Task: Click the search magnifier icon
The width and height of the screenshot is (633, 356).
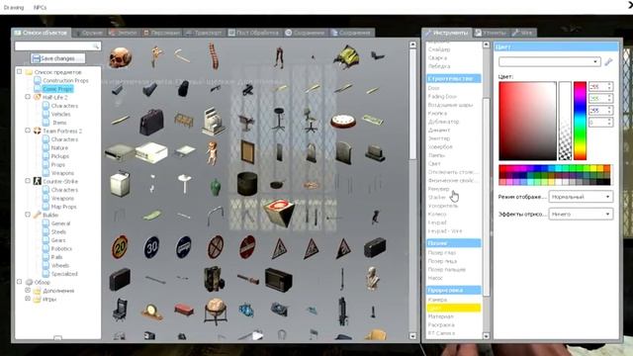Action: pyautogui.click(x=96, y=46)
